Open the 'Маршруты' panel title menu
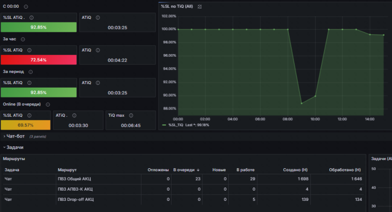 [x=14, y=159]
